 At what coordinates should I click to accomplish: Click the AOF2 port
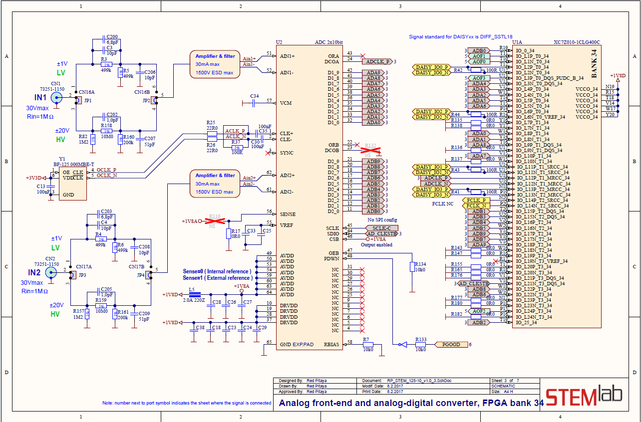tap(479, 311)
